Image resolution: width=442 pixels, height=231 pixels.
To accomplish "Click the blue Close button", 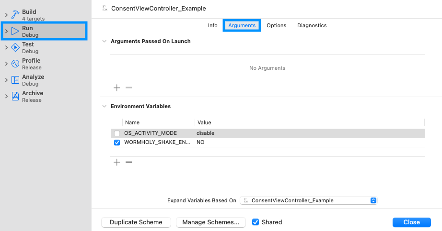I will pos(411,222).
